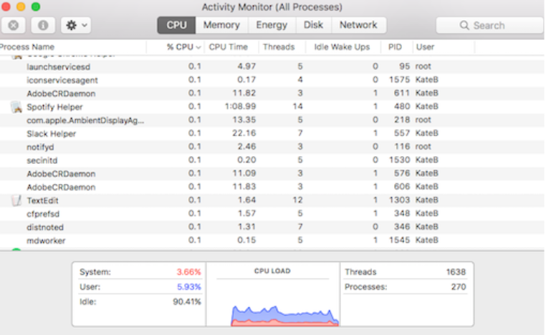
Task: Click the Quit Process stop icon
Action: click(x=13, y=25)
